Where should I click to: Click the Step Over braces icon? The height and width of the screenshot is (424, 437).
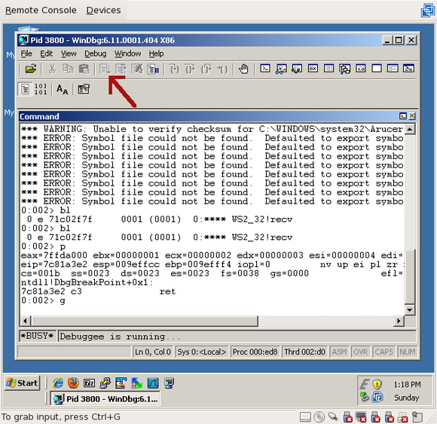191,69
